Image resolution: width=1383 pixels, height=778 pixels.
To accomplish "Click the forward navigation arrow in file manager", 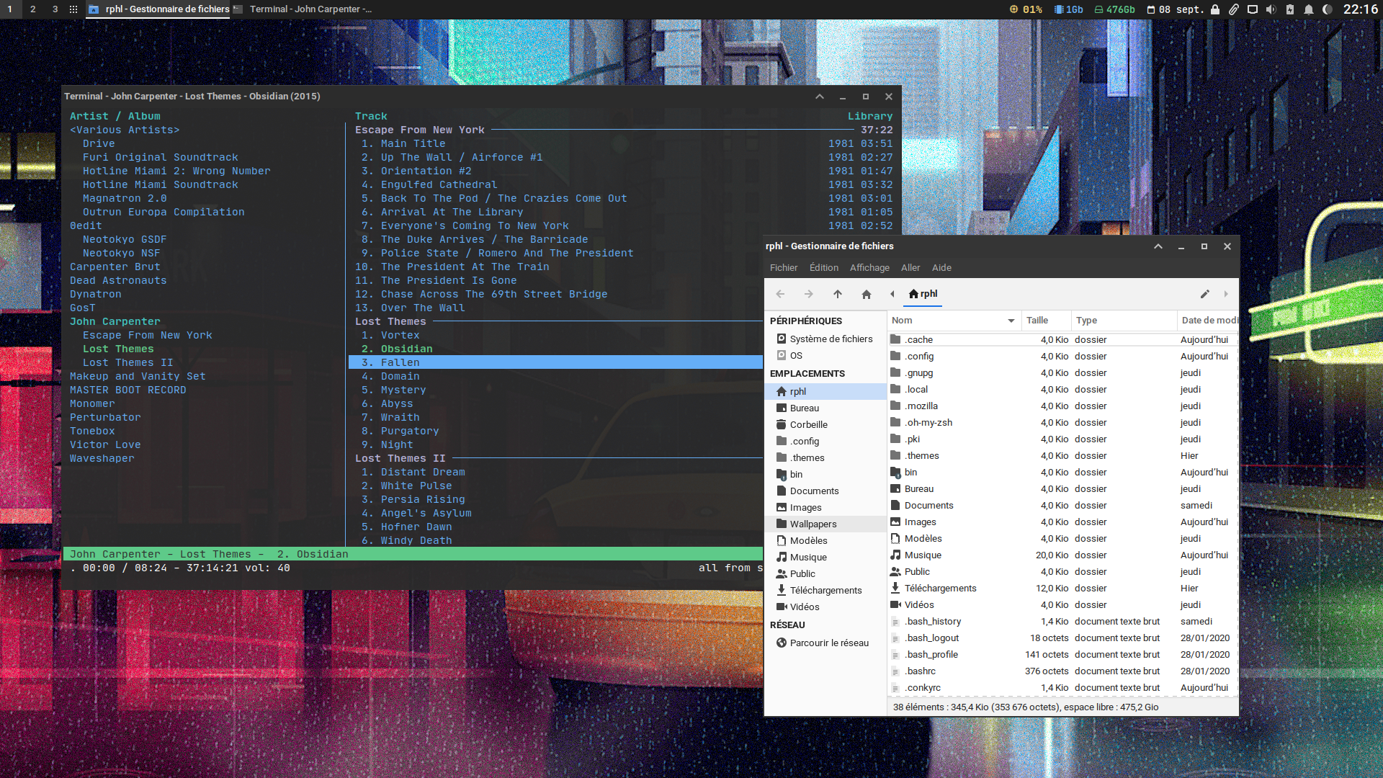I will [x=807, y=293].
